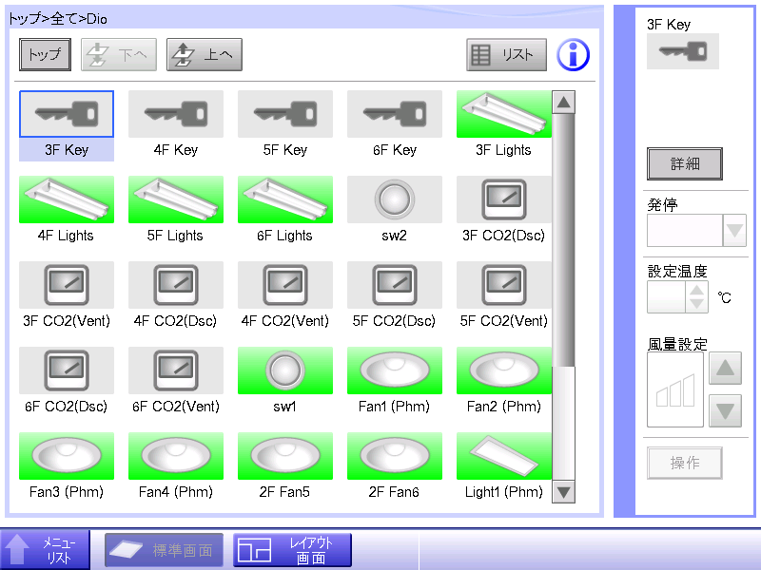Select the 5F Key icon

285,114
